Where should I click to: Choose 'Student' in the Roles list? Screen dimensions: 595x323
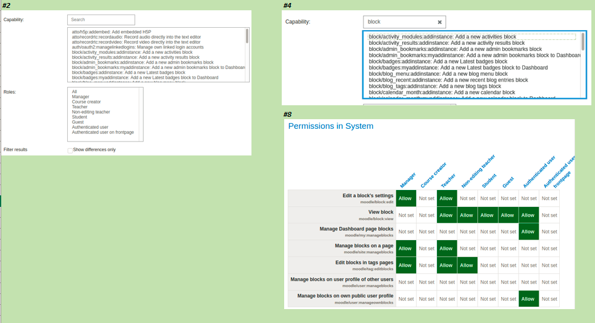pos(79,117)
